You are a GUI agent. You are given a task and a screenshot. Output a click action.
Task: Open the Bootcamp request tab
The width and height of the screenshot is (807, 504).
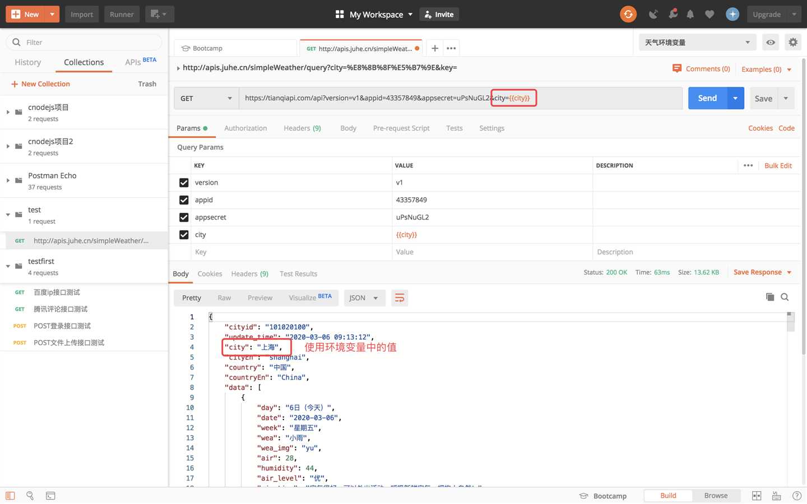point(235,48)
